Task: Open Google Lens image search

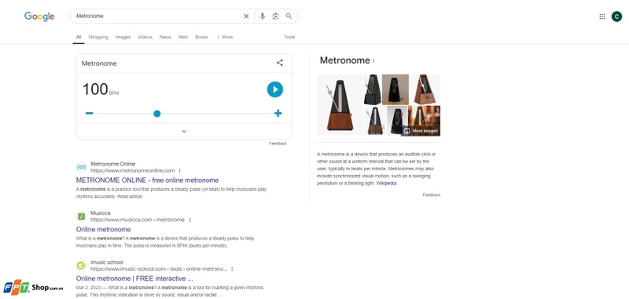Action: pos(276,16)
